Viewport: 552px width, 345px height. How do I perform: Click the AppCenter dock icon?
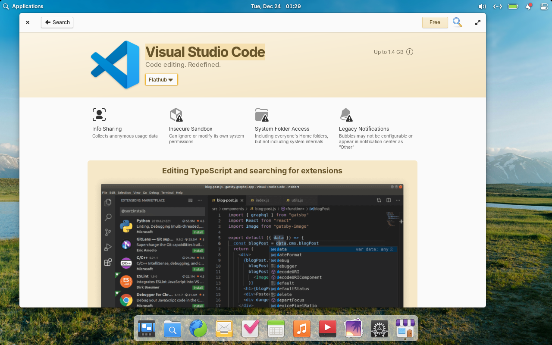click(405, 329)
